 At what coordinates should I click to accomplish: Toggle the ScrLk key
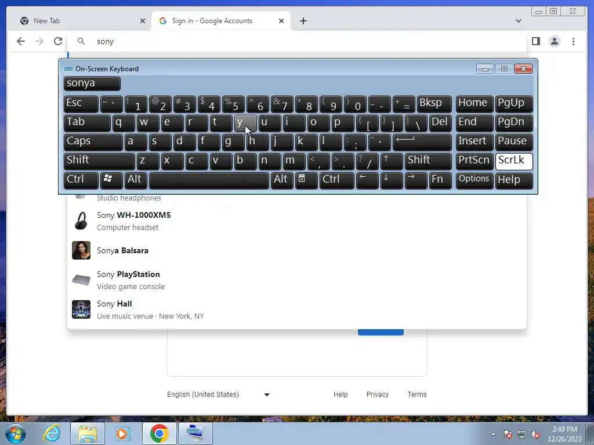click(514, 161)
